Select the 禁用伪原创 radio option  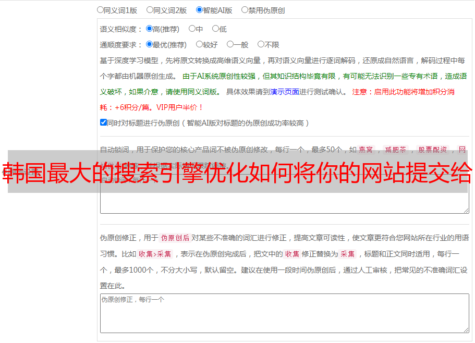click(245, 10)
